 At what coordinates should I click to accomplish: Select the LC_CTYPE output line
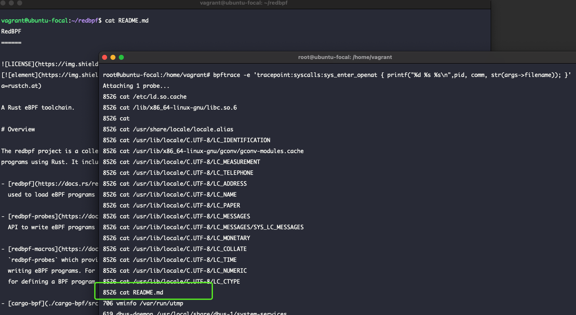pos(172,282)
